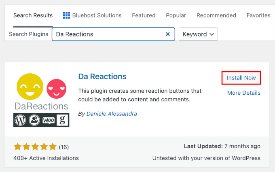Image resolution: width=275 pixels, height=172 pixels.
Task: Click the plugin description text
Action: 140,95
